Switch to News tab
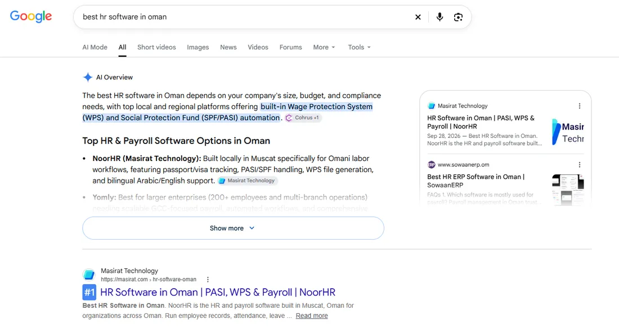The image size is (619, 328). click(x=228, y=47)
